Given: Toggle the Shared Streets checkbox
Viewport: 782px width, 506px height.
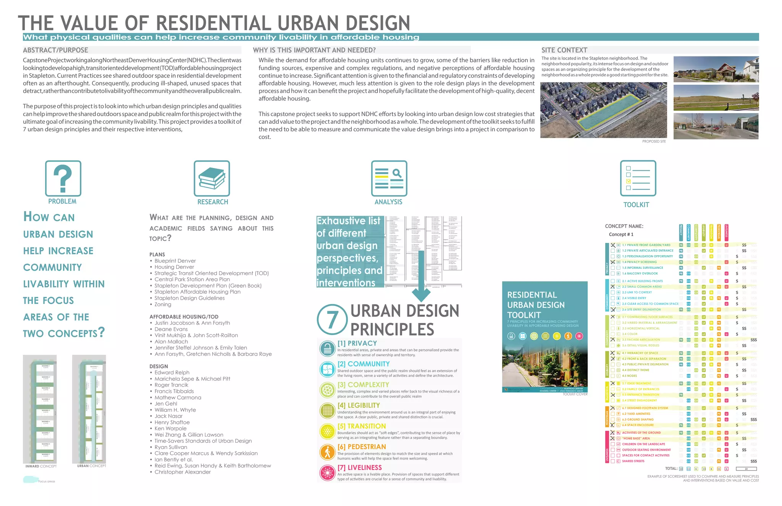Looking at the screenshot, I should click(x=613, y=461).
